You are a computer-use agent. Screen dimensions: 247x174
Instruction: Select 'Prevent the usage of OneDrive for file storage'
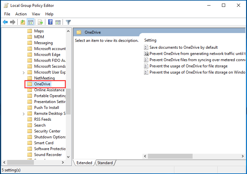tap(188, 66)
